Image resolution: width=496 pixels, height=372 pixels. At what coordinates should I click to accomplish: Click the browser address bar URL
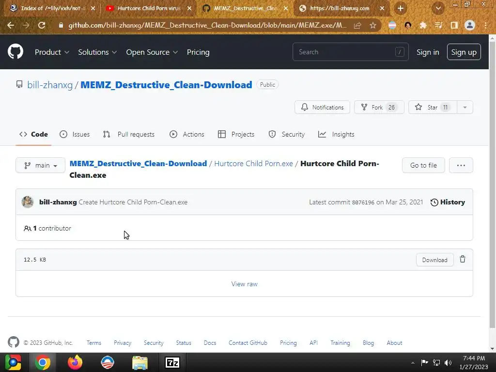[x=207, y=25]
